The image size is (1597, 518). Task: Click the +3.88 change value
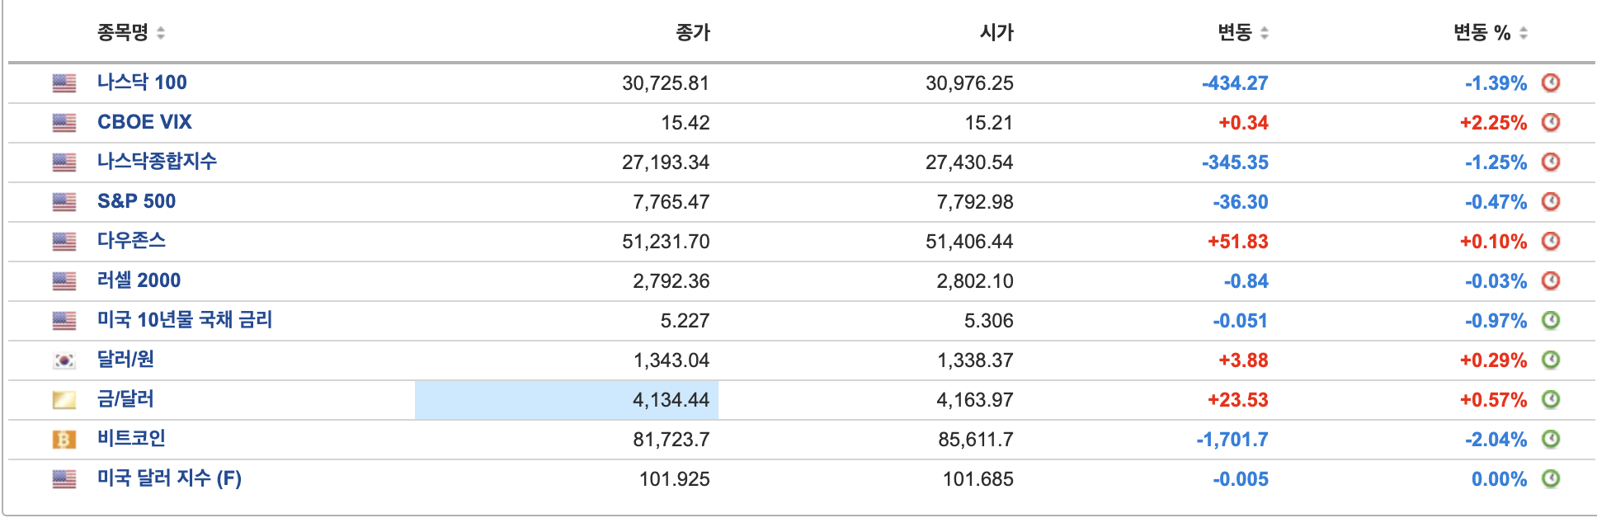tap(1243, 360)
